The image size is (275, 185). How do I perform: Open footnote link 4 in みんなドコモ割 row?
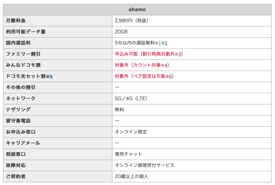[166, 65]
